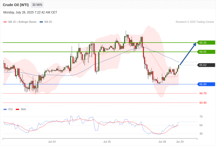Click the RSI 70 axis label

point(201,117)
